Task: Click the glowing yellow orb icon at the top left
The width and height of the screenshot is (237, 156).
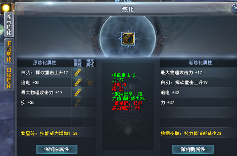Action: point(6,8)
